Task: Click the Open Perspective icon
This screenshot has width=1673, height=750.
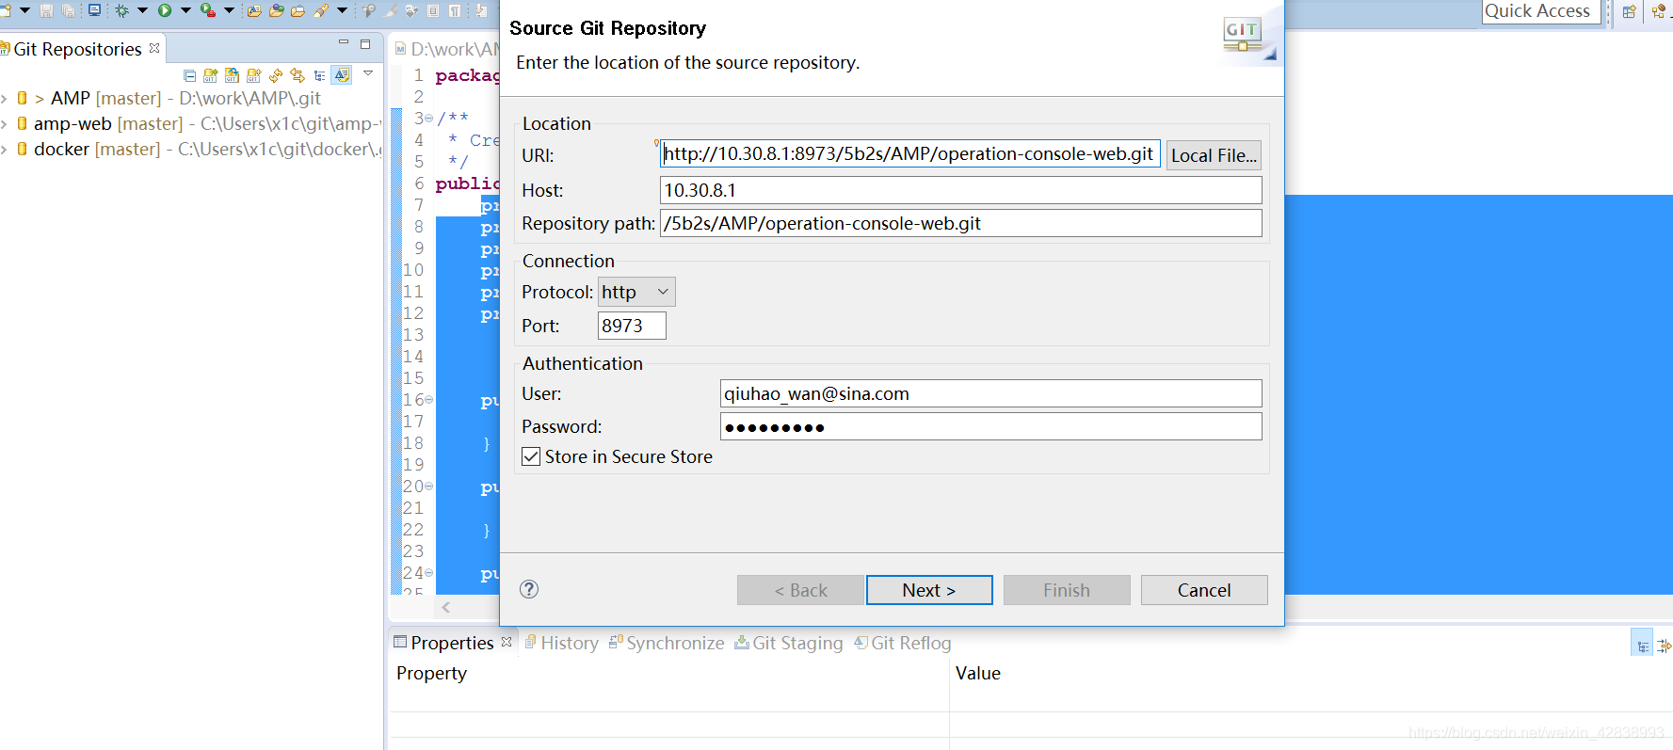Action: 1629,12
